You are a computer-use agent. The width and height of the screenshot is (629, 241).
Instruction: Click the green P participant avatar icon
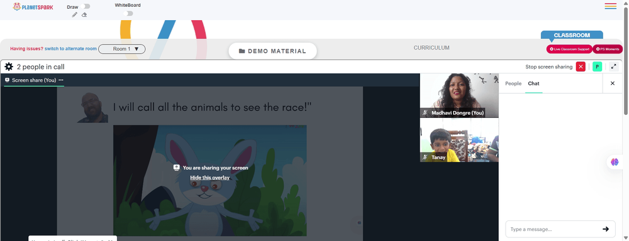tap(598, 67)
